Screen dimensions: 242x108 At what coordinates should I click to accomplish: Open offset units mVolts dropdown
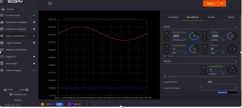click(217, 40)
